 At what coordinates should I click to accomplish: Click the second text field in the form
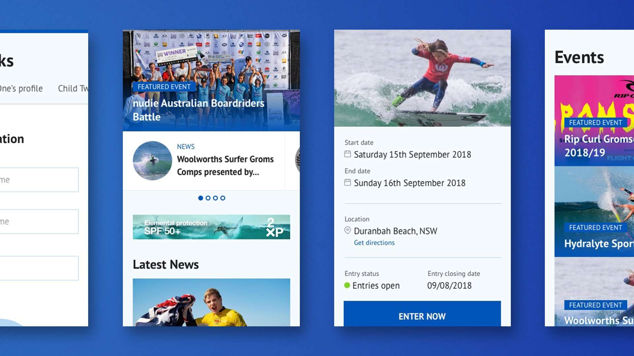click(39, 222)
